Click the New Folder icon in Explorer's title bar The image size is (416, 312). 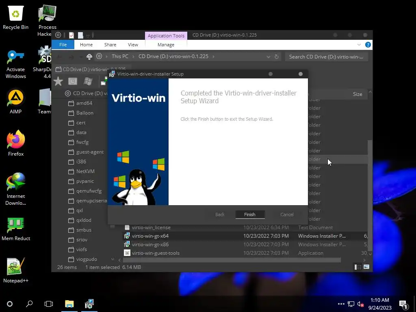[80, 35]
